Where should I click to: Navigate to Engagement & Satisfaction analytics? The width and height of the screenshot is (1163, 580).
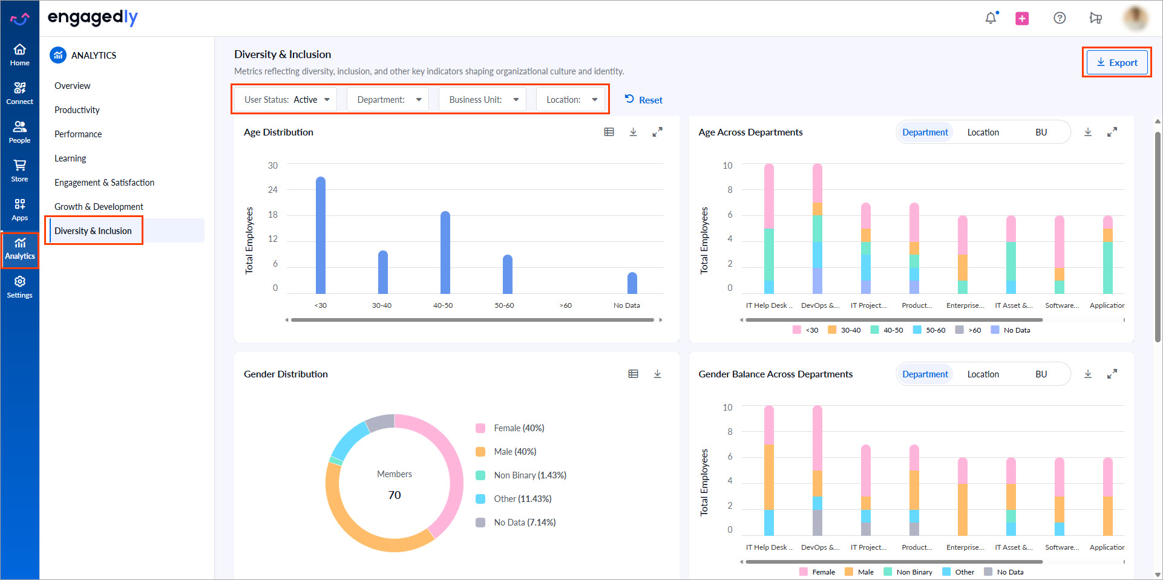click(x=104, y=182)
